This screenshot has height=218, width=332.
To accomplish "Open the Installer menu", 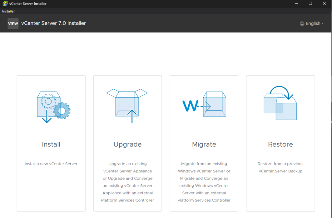I will (x=8, y=11).
